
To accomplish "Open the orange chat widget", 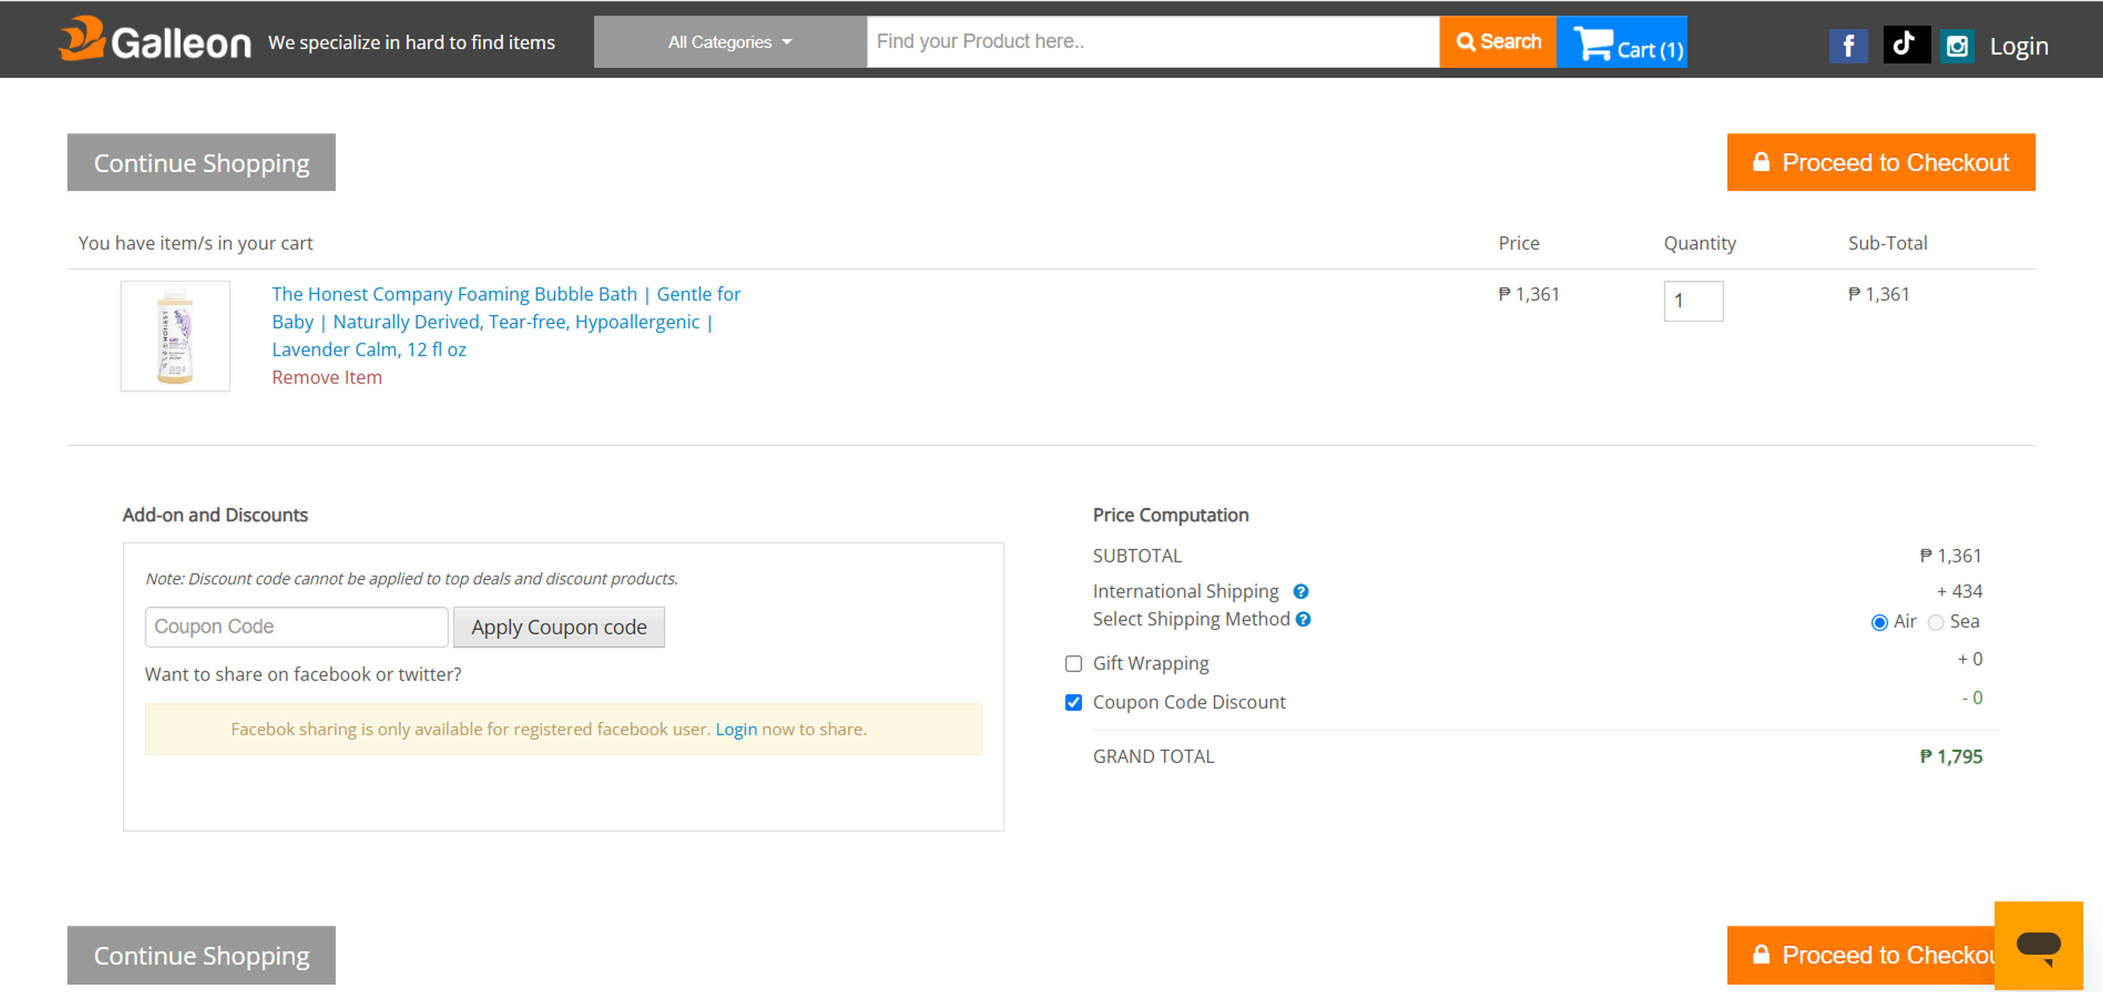I will 2038,945.
